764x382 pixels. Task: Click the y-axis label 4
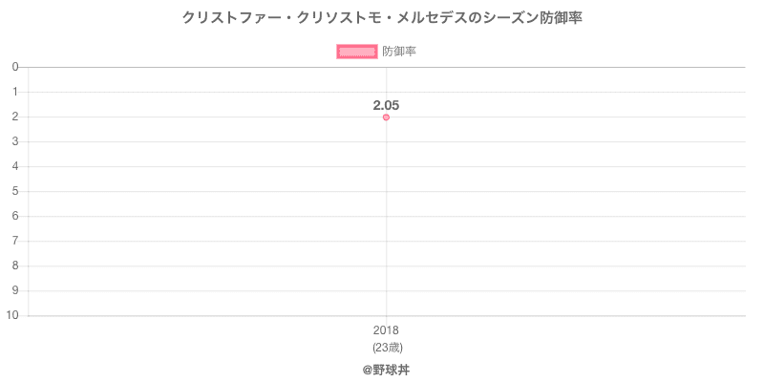[16, 166]
